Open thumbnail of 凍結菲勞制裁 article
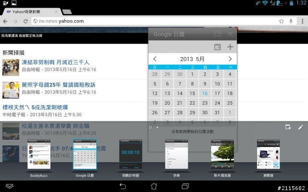 11,67
